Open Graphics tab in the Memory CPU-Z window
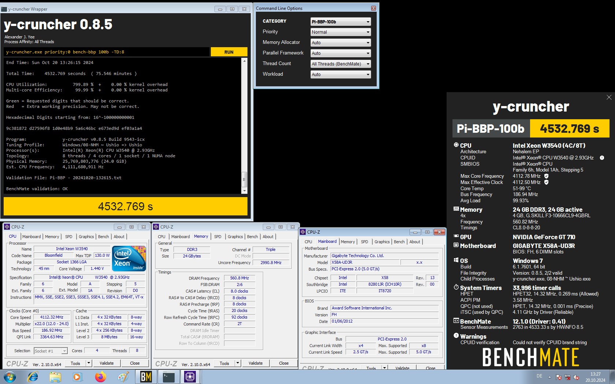The height and width of the screenshot is (384, 615). (235, 237)
